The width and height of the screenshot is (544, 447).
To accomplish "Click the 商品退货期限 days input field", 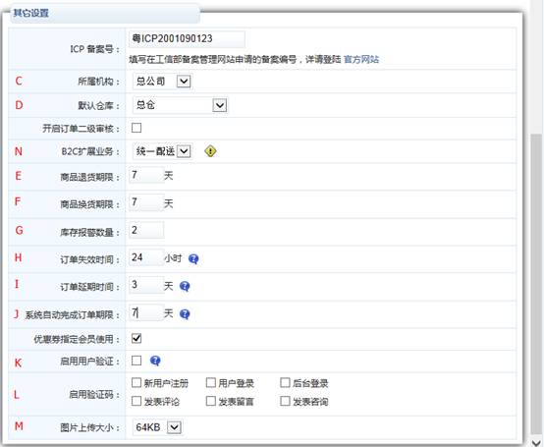I will 146,175.
